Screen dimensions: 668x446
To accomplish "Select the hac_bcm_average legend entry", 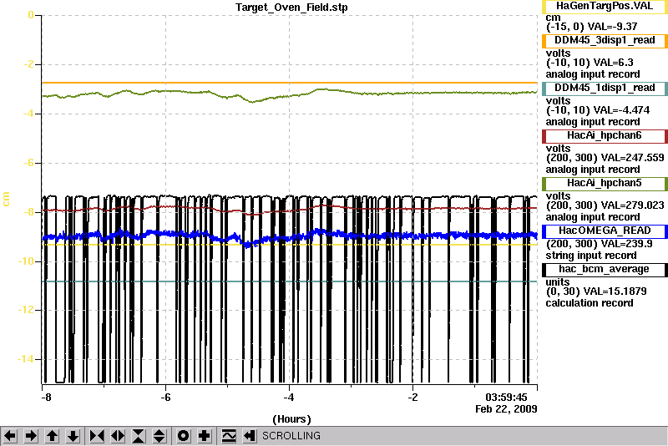I will click(x=605, y=270).
